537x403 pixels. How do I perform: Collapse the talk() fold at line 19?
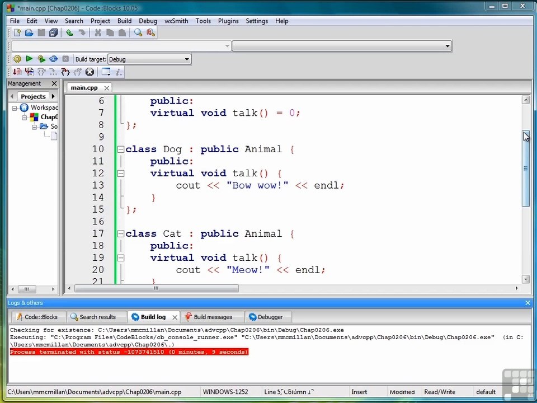121,258
